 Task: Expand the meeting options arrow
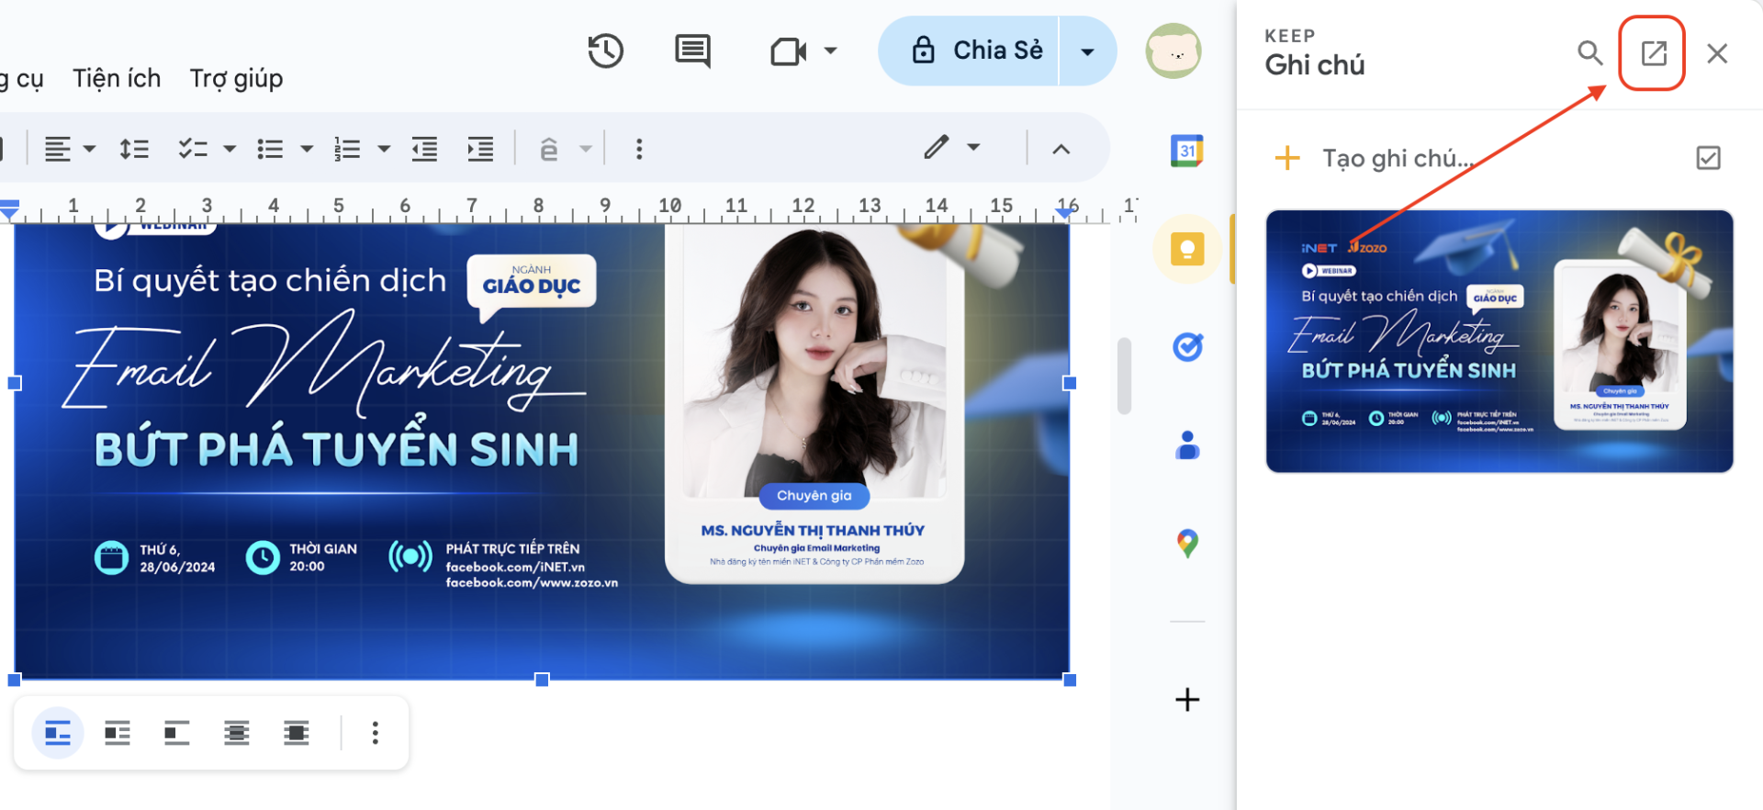pos(830,51)
